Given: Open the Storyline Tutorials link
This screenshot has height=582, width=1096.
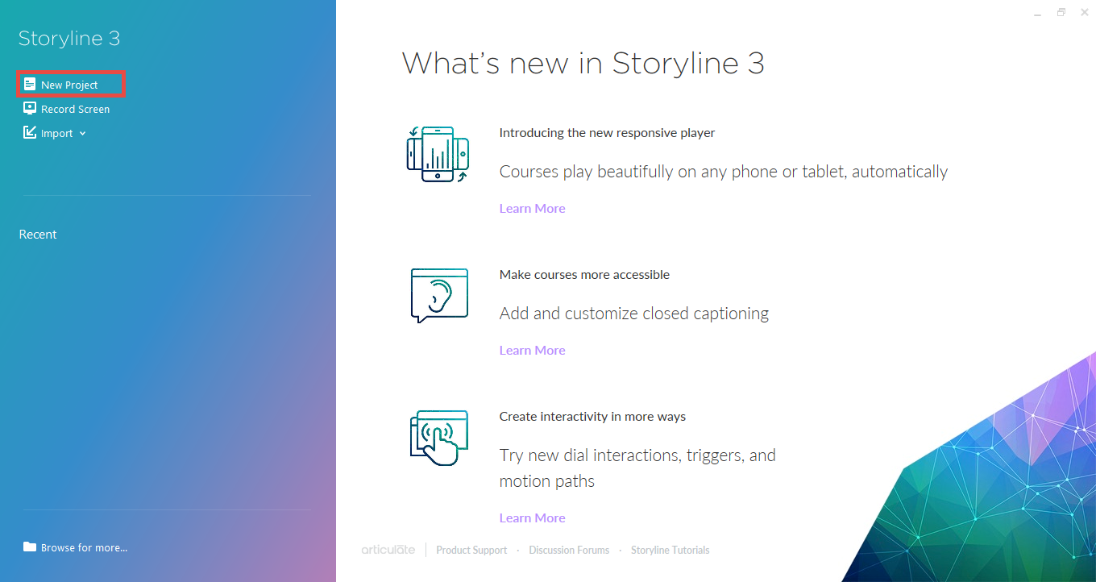Looking at the screenshot, I should (x=670, y=550).
